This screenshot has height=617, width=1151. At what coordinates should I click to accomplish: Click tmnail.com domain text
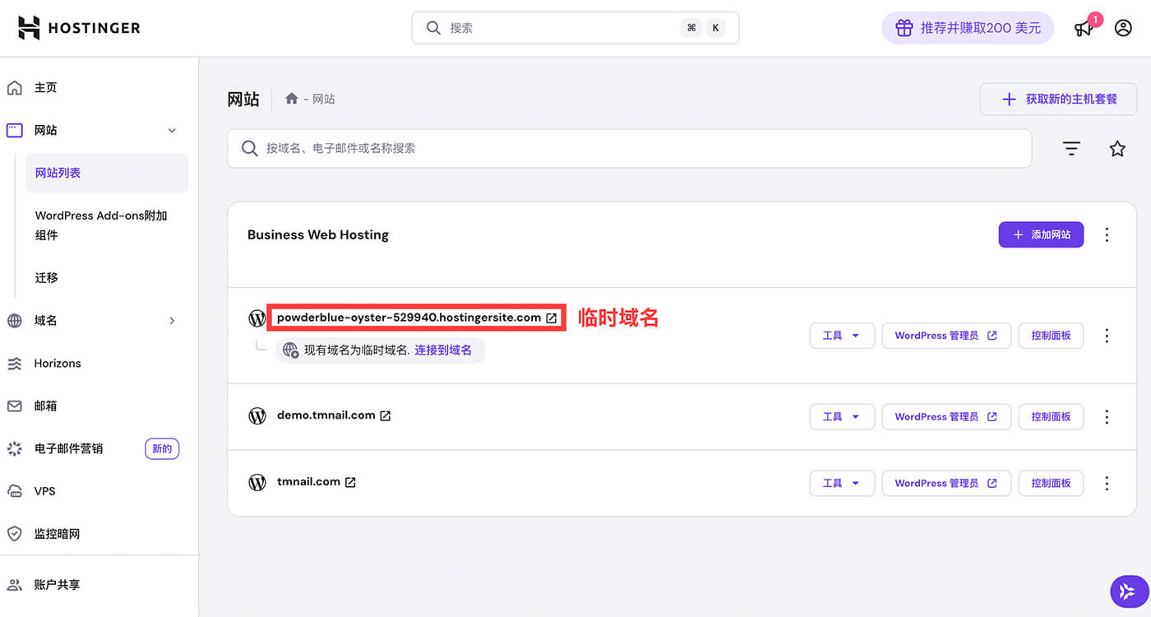point(308,482)
